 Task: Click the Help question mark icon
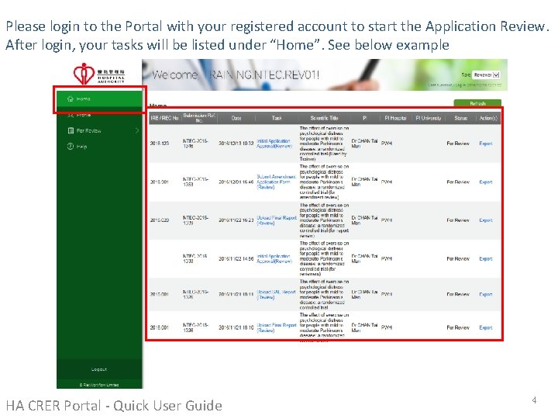click(x=71, y=146)
